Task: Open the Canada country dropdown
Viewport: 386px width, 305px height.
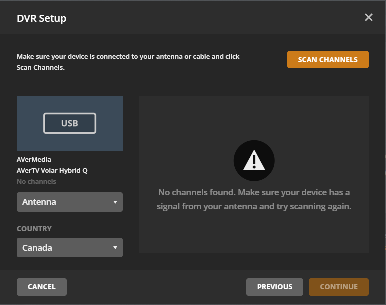Action: [65, 248]
